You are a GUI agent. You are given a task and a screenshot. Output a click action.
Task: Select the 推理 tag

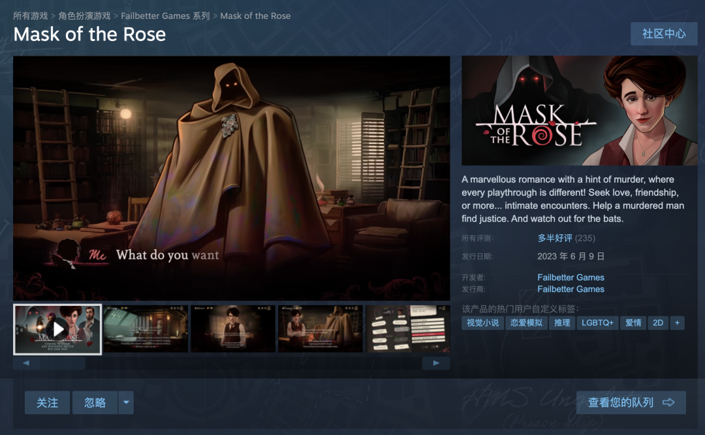[562, 323]
